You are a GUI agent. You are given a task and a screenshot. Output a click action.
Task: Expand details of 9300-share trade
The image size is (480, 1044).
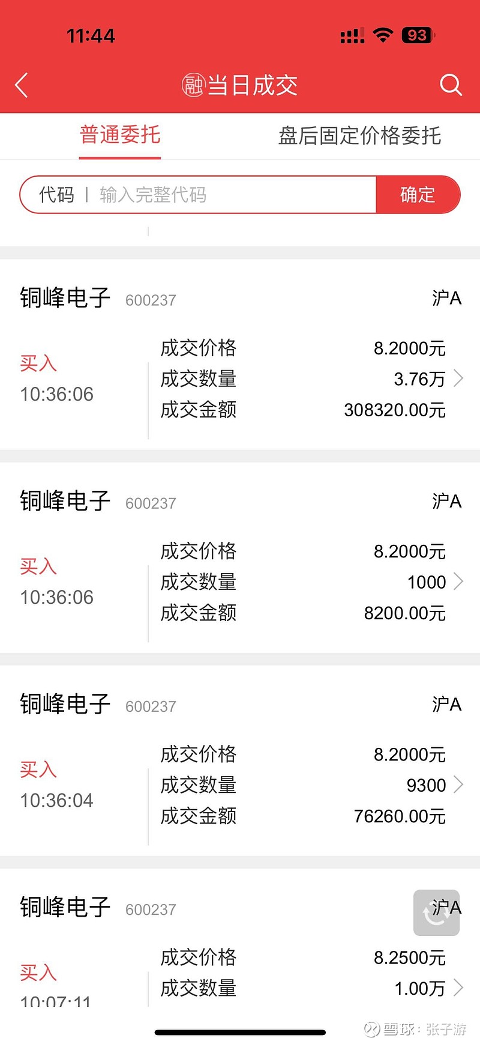point(458,785)
